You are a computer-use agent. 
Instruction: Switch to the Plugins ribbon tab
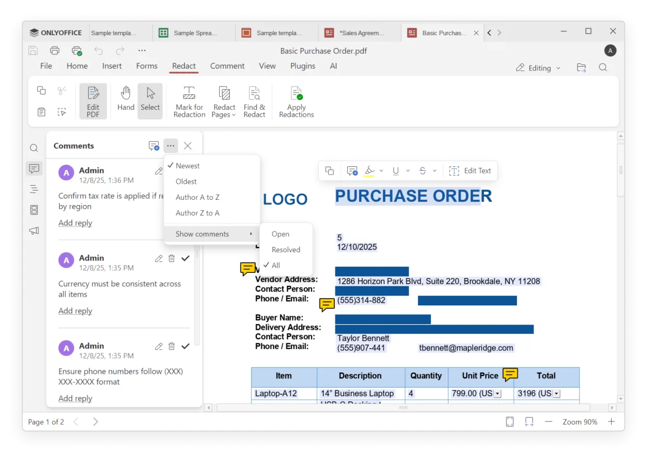click(x=303, y=66)
